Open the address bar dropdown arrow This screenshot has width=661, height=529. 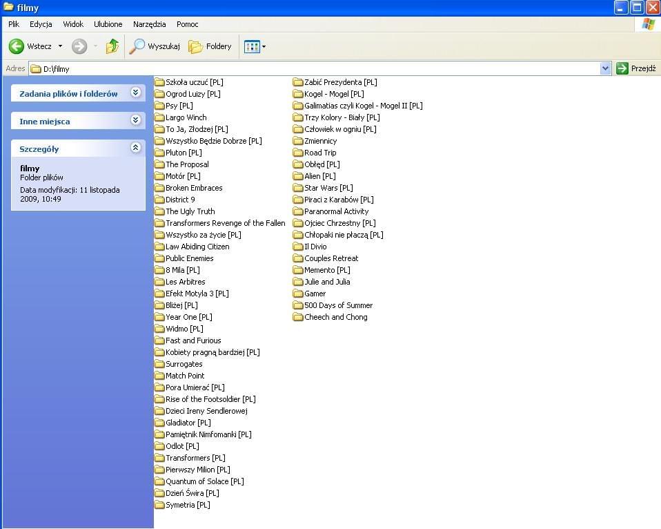pyautogui.click(x=605, y=68)
